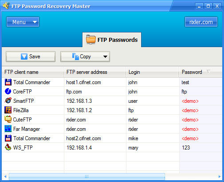Select server address 192.168.1.3

tap(79, 101)
